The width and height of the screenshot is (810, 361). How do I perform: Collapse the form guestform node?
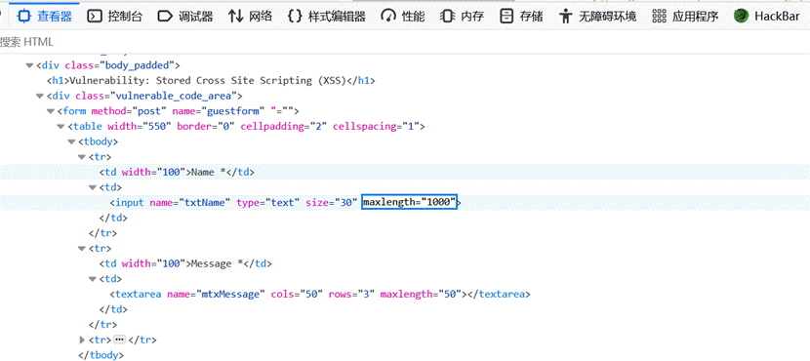pos(50,111)
